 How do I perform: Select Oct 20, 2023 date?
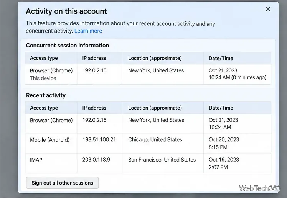coord(224,139)
